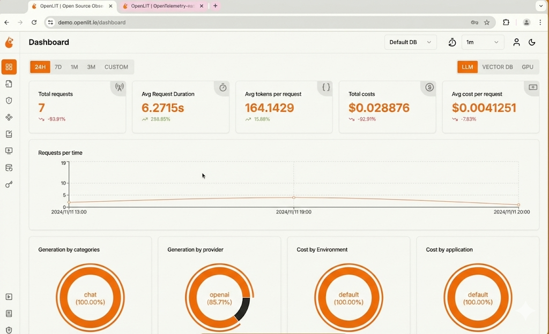Open the documentation icon in lower sidebar

(9, 313)
